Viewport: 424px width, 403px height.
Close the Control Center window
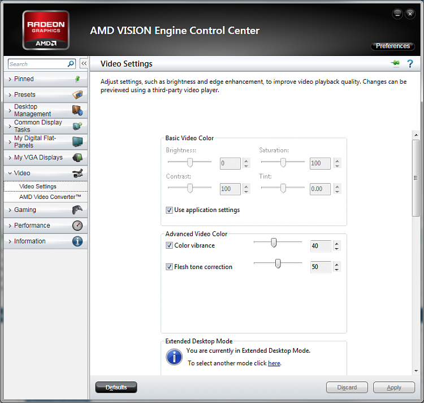tap(410, 14)
